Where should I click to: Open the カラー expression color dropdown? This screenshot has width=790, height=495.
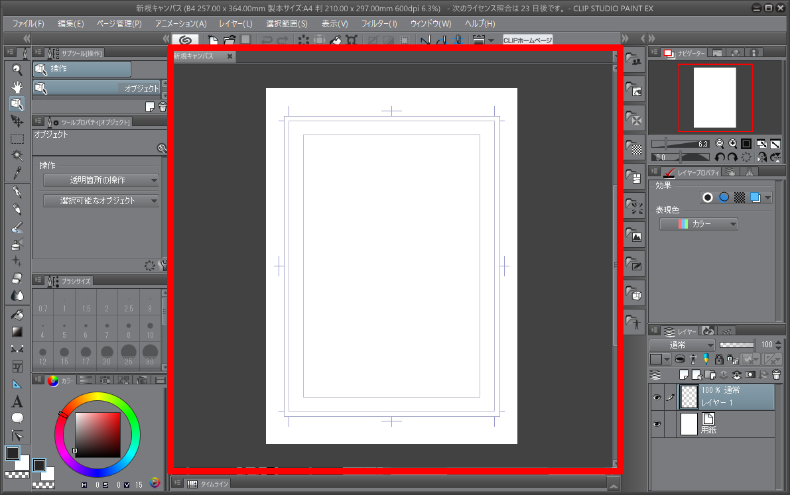coord(699,224)
